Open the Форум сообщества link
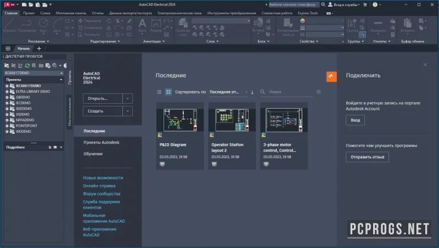Screen dimensions: 439x248 pyautogui.click(x=102, y=194)
